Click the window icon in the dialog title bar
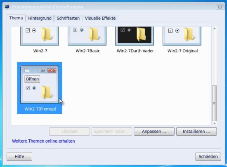The image size is (227, 167). [7, 7]
